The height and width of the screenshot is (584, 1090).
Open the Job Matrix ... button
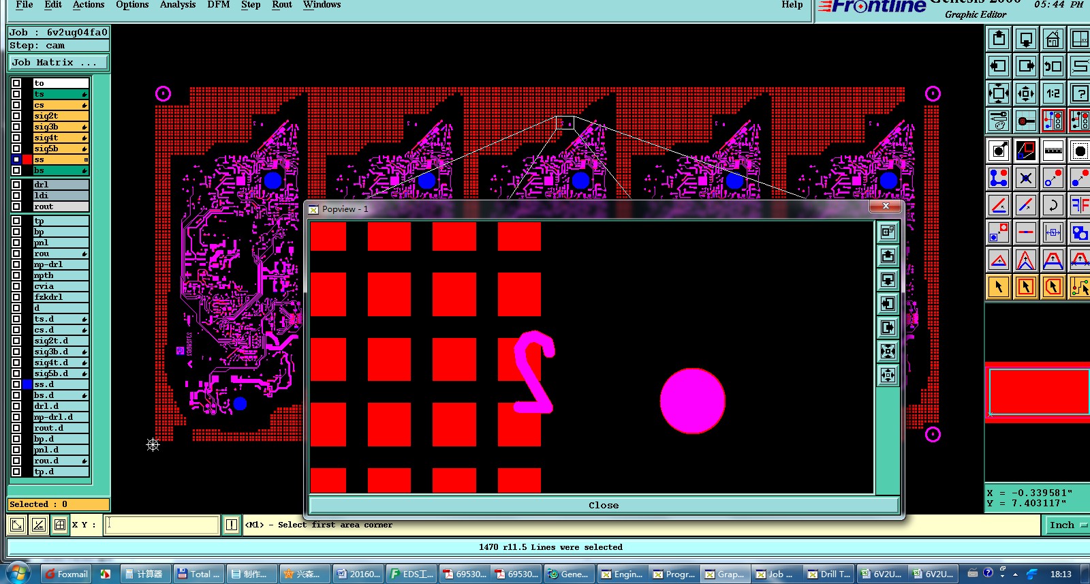pyautogui.click(x=59, y=62)
